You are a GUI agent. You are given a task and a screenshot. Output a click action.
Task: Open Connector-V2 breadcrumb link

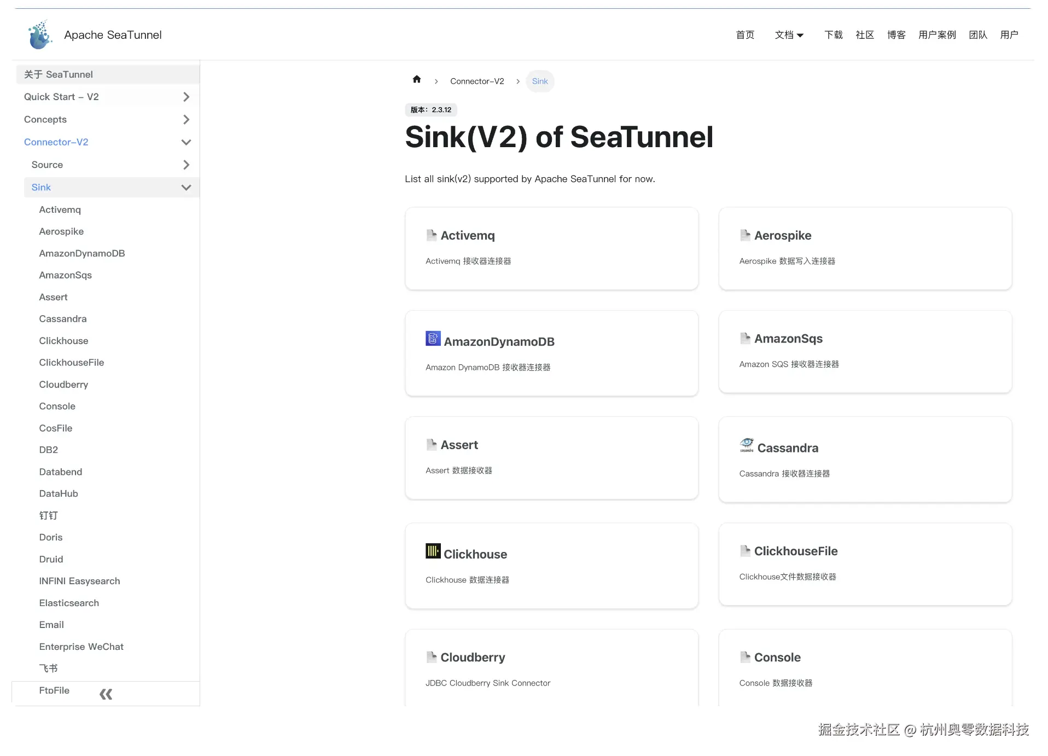tap(476, 81)
